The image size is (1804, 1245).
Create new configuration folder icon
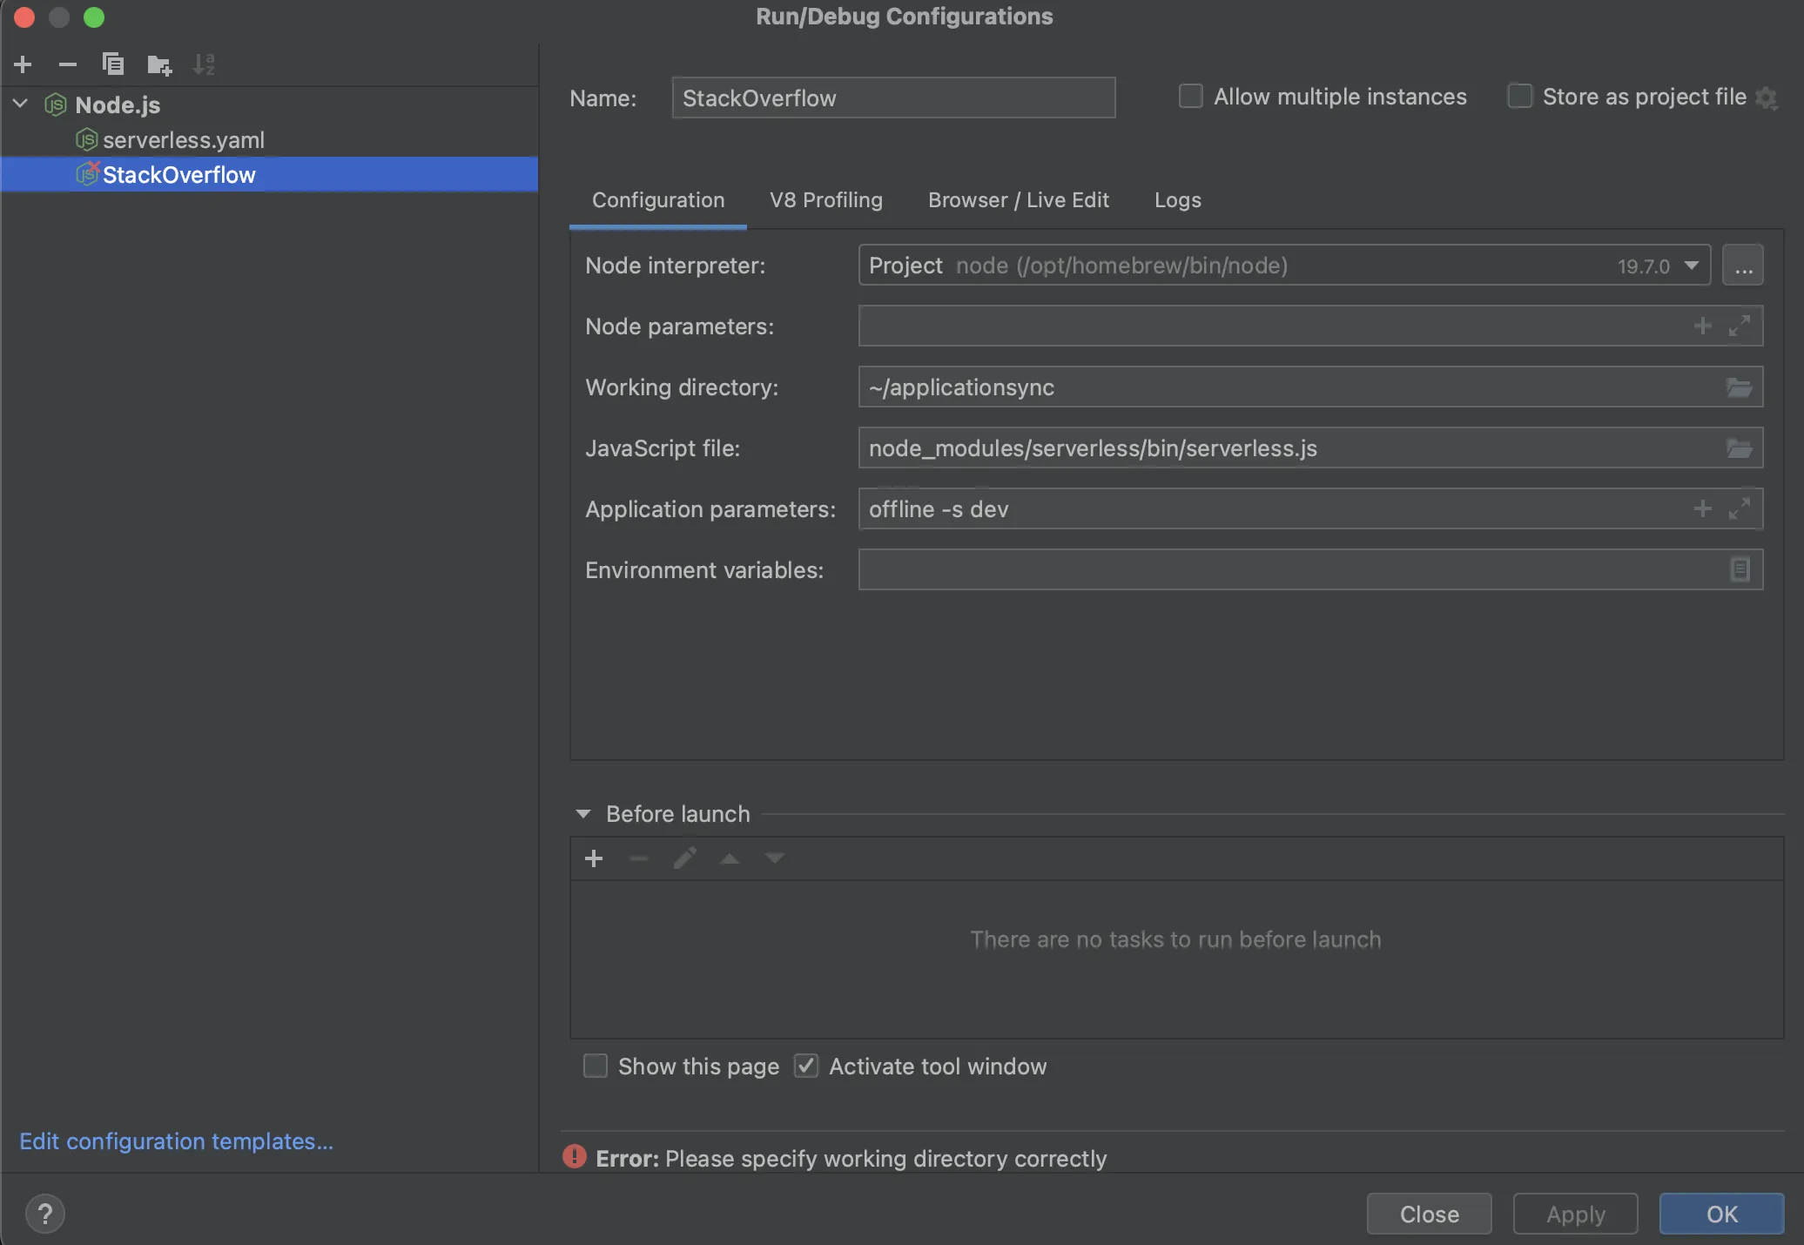click(159, 64)
